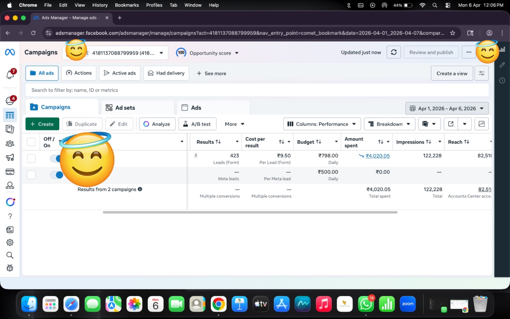Viewport: 510px width, 319px height.
Task: Open the customize view sliders icon
Action: [x=481, y=73]
